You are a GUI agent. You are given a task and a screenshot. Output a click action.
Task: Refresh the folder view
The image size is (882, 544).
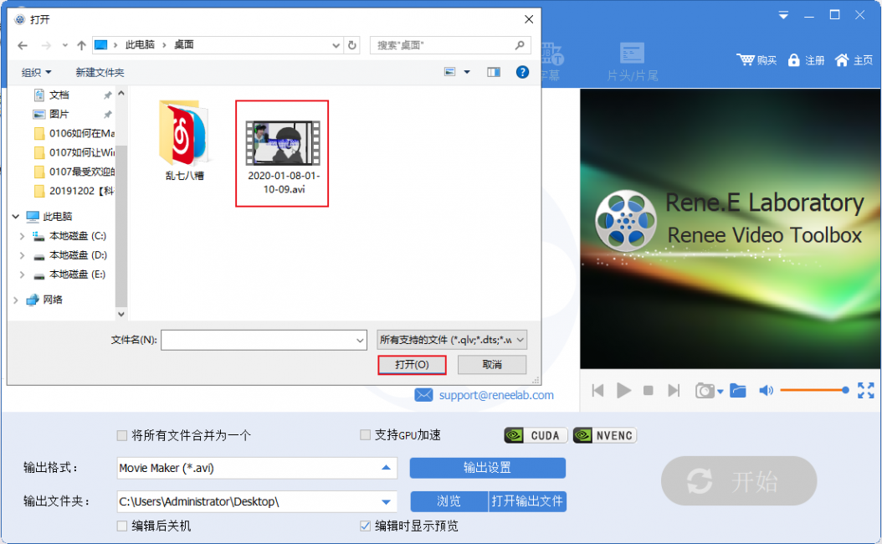click(352, 45)
